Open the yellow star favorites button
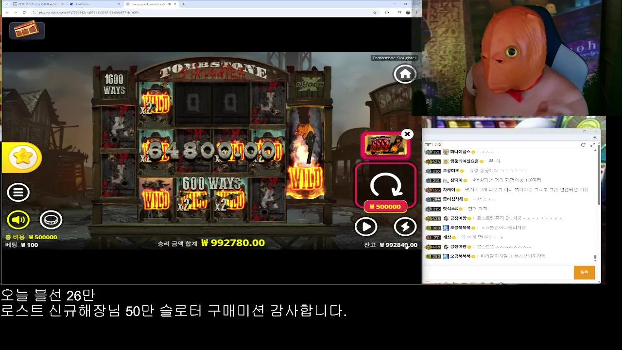This screenshot has width=622, height=350. pyautogui.click(x=22, y=157)
